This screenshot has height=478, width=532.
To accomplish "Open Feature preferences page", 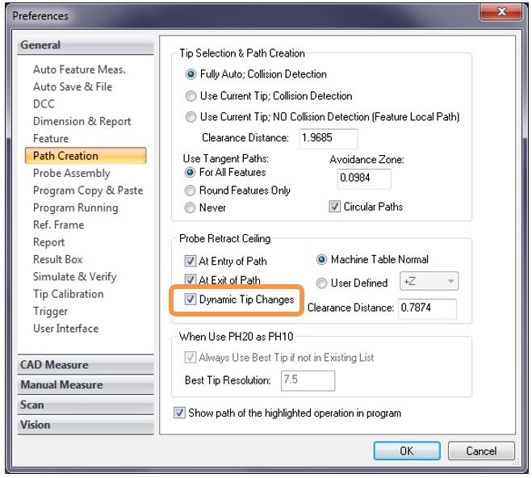I will 51,138.
